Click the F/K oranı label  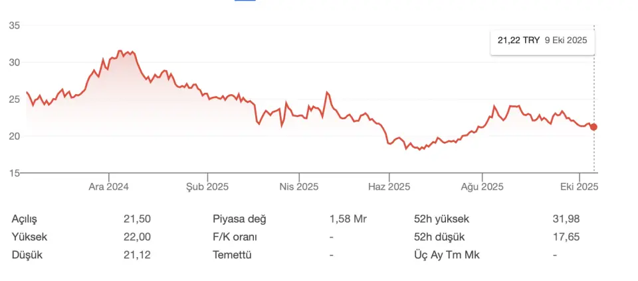pos(235,237)
